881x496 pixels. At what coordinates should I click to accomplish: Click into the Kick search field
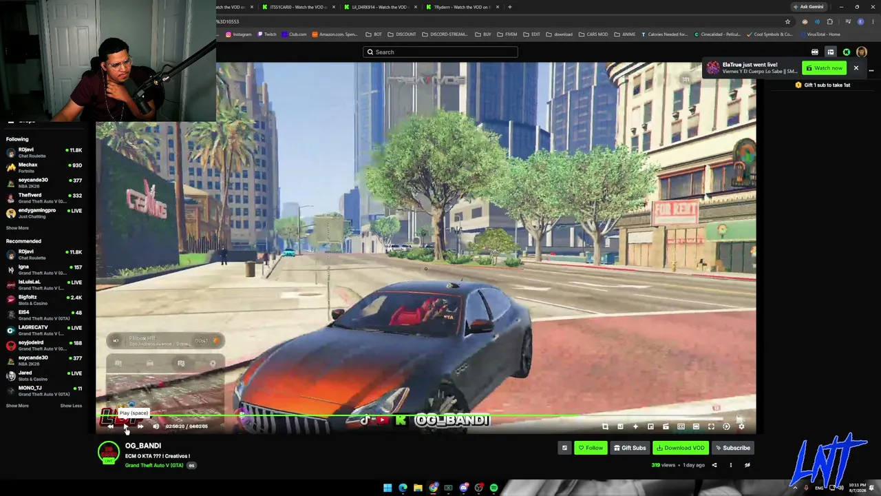(440, 52)
